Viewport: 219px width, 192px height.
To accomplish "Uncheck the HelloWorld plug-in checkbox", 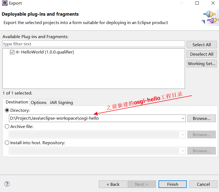I will 12,52.
